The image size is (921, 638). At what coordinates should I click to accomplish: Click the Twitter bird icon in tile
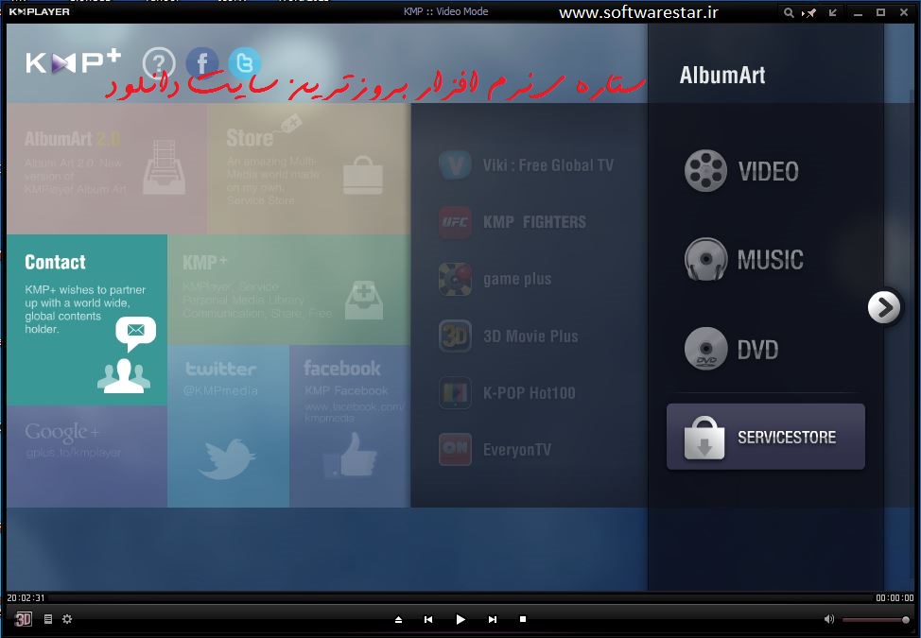[227, 457]
